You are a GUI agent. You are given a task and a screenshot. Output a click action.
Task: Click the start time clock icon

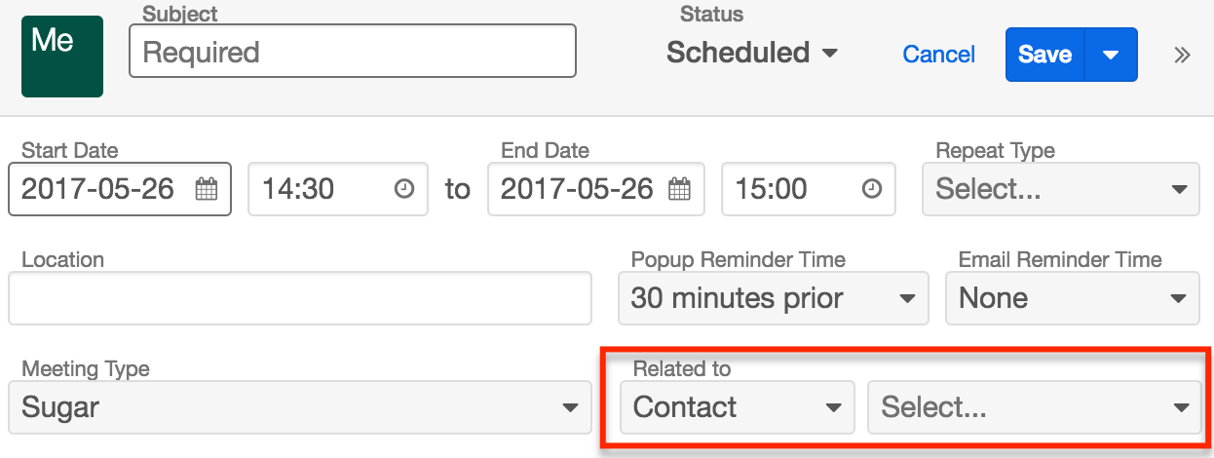pos(403,189)
